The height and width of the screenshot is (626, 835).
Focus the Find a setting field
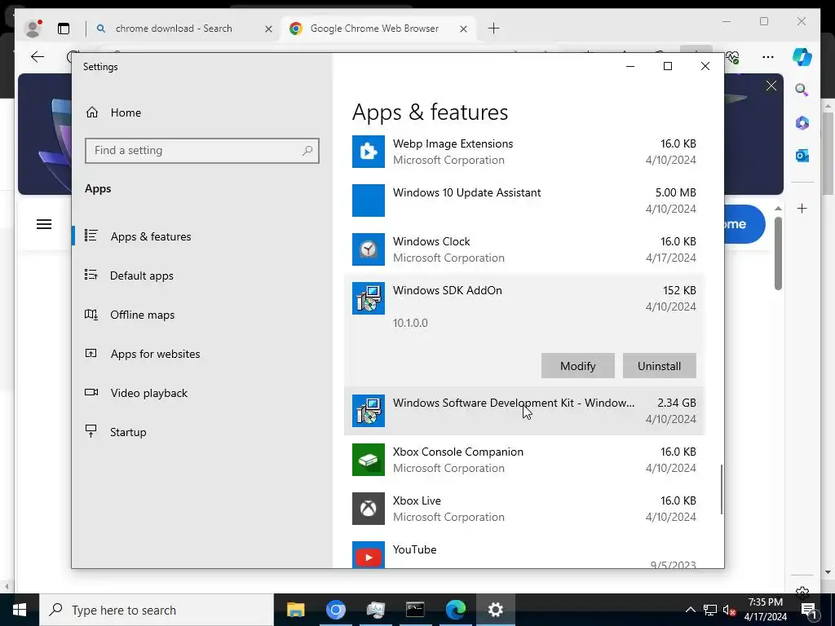tap(202, 151)
